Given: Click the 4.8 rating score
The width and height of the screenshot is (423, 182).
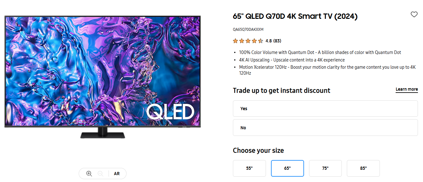Looking at the screenshot, I should coord(268,41).
